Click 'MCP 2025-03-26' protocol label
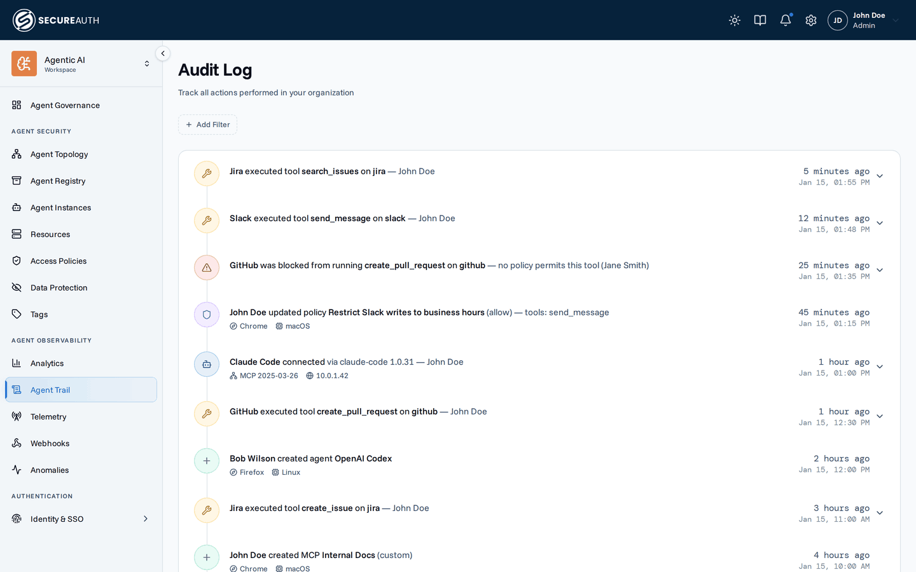 (x=268, y=376)
